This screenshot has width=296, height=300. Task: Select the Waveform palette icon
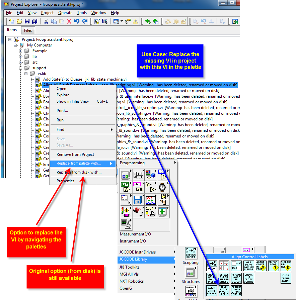[x=151, y=200]
